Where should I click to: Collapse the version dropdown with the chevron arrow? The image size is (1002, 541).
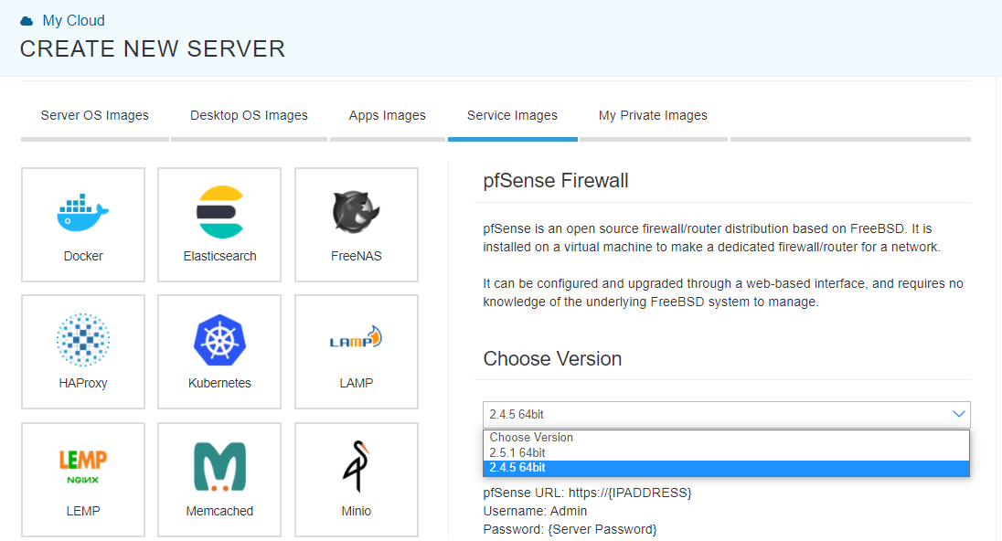(958, 414)
